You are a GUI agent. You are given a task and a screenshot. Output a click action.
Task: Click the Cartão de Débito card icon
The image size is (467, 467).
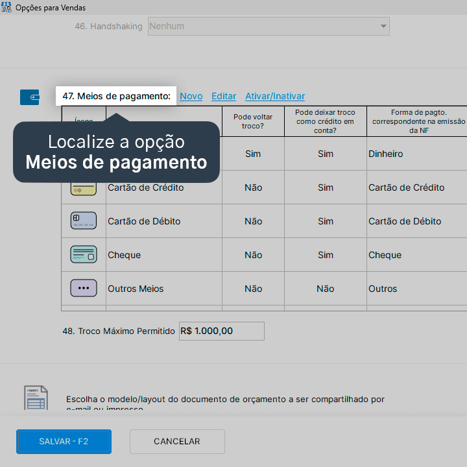84,221
